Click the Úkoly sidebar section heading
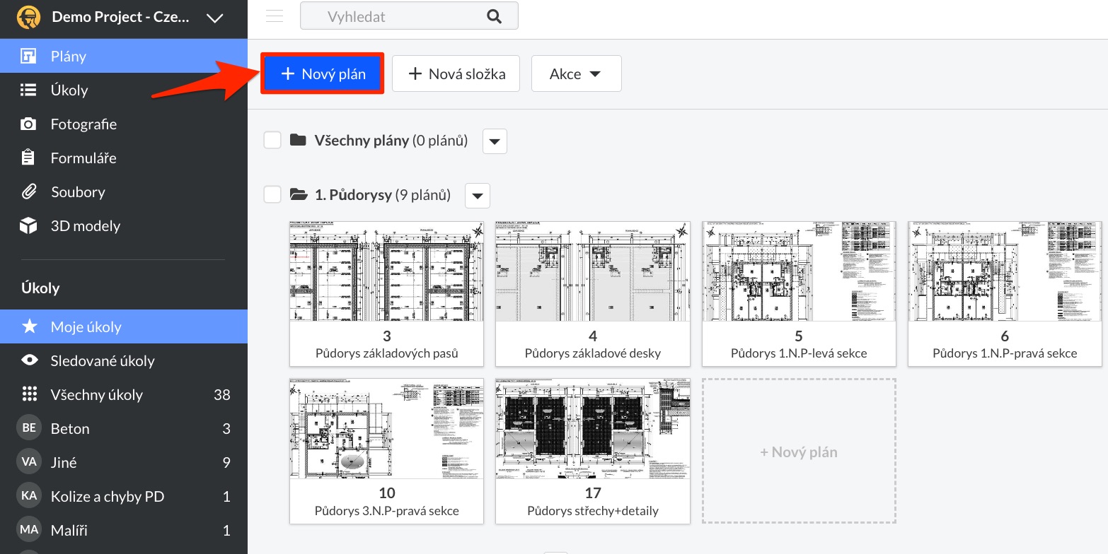The height and width of the screenshot is (554, 1108). 40,288
